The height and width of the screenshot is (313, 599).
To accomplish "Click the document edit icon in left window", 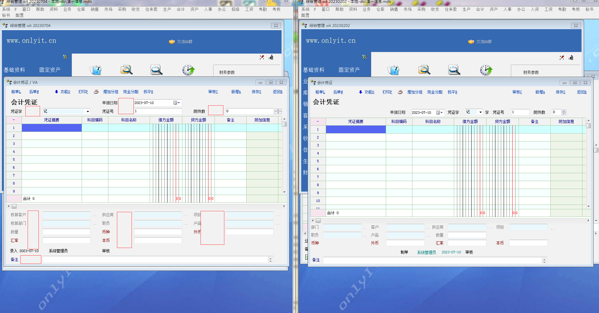I will (x=96, y=70).
